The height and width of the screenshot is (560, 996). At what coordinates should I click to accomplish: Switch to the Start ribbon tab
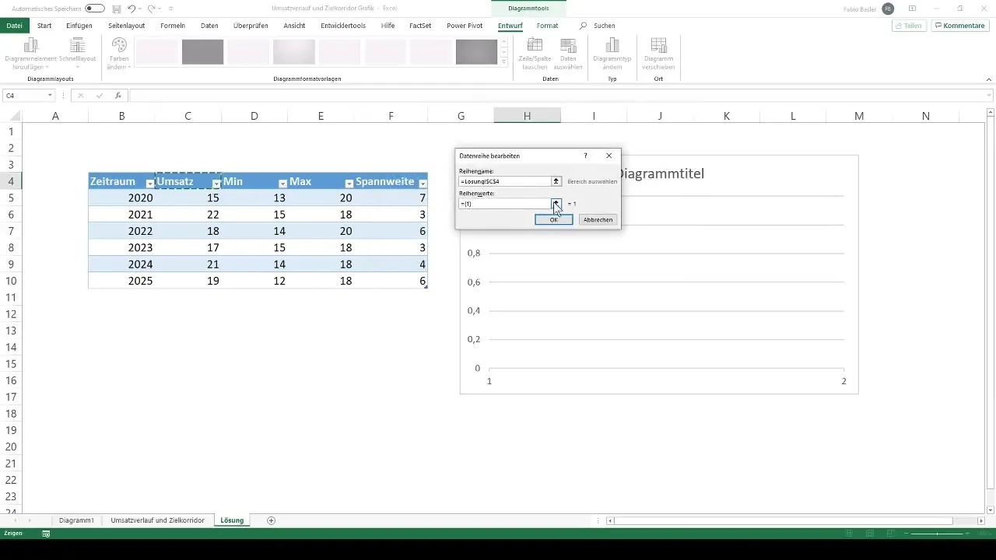pos(44,26)
